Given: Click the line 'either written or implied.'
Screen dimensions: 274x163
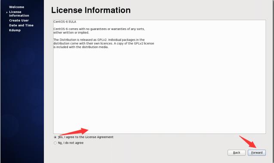Looking at the screenshot, I should pos(71,33).
